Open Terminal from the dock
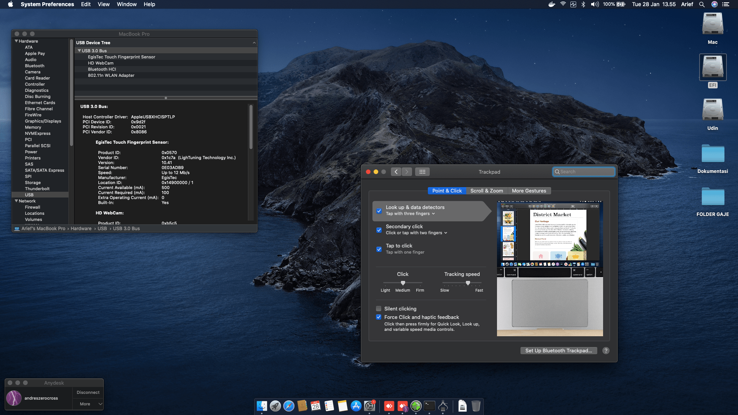738x415 pixels. 429,406
